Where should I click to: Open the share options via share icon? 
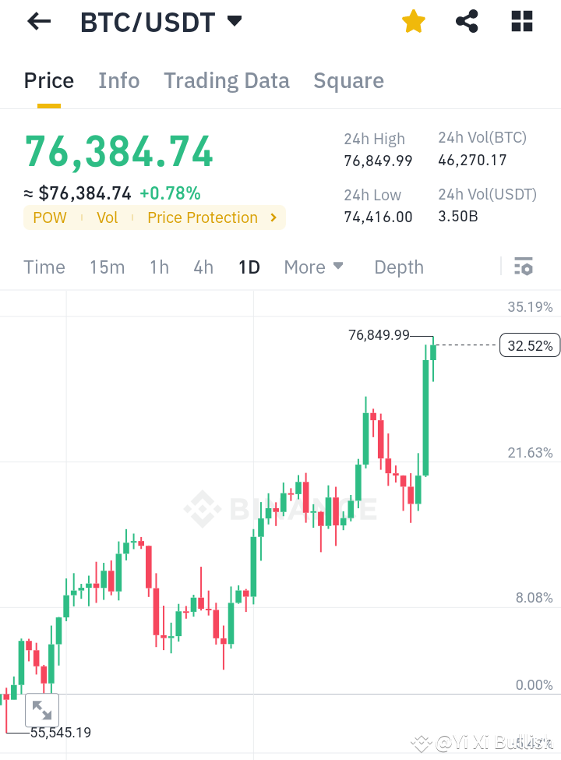coord(467,21)
